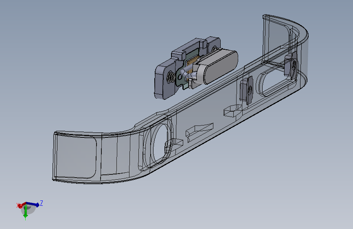Pick the nut clip at housing's curved end
This screenshot has height=229, width=353.
click(291, 65)
